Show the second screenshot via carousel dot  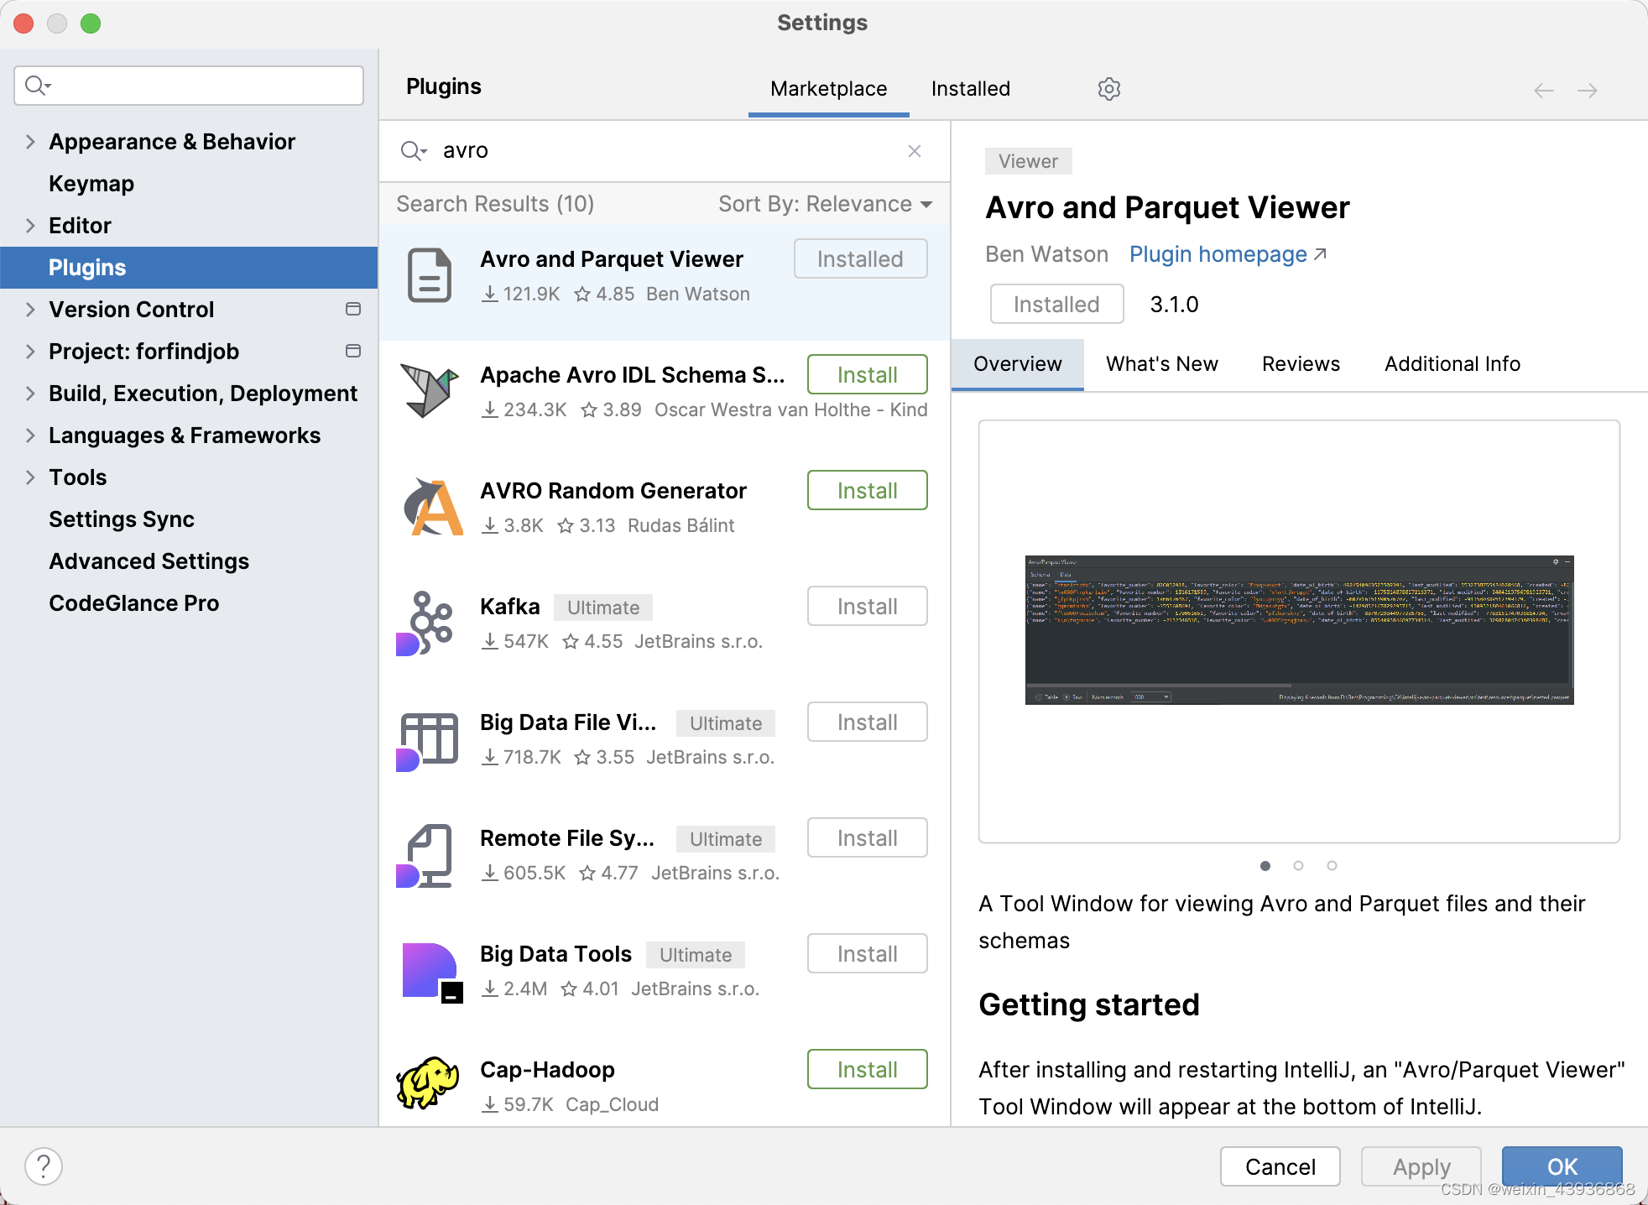pos(1298,865)
